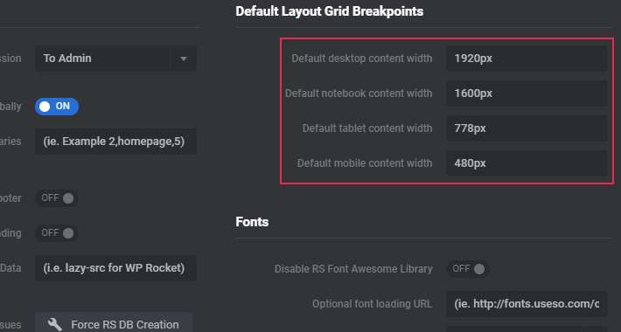Click the dropdown arrow next to To Admin
The width and height of the screenshot is (621, 332).
tap(184, 59)
